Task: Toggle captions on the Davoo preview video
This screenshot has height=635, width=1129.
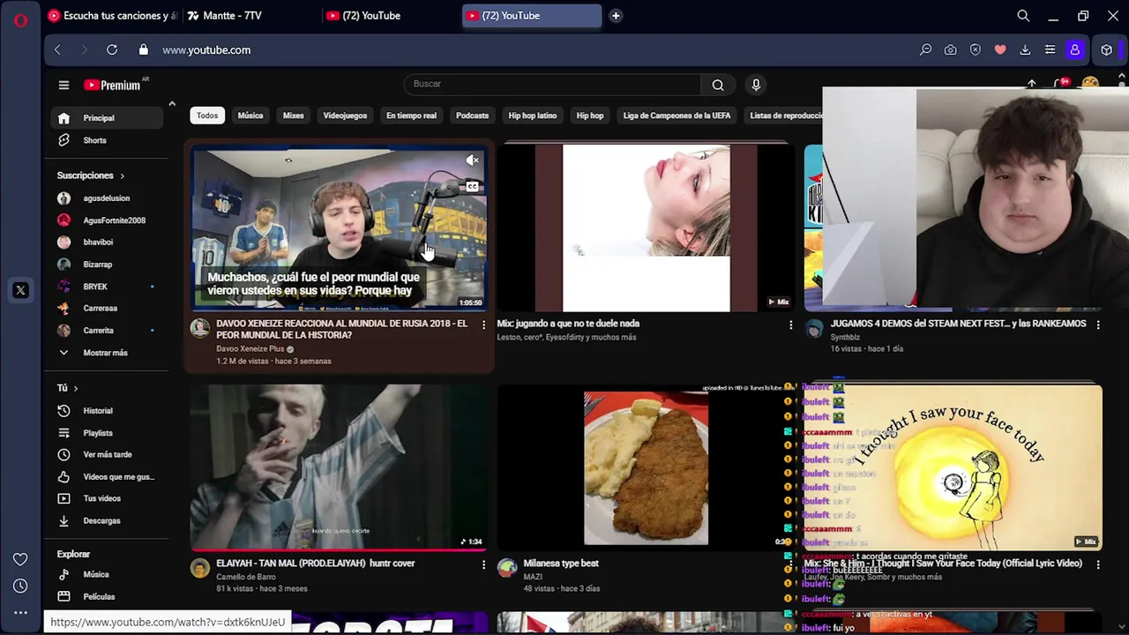Action: pyautogui.click(x=473, y=187)
